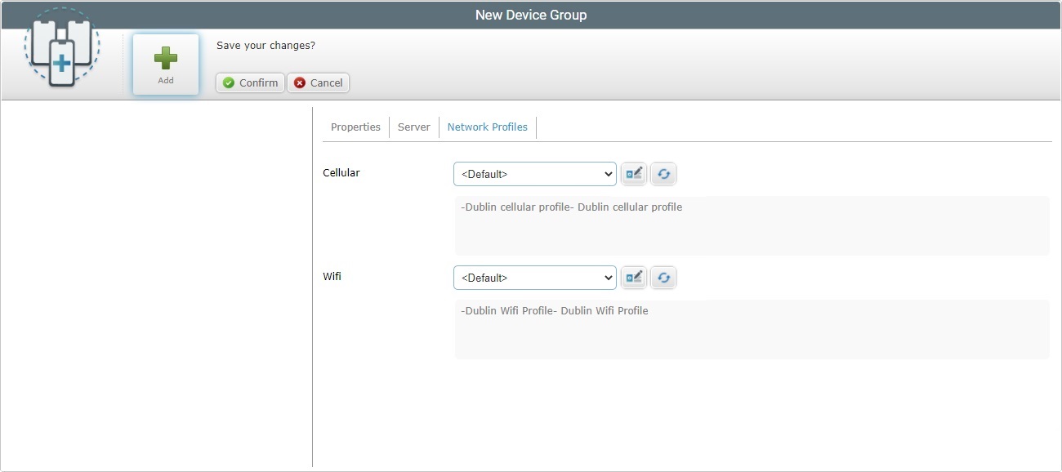This screenshot has height=472, width=1062.
Task: Click the Dublin cellular profile description box
Action: [x=752, y=225]
